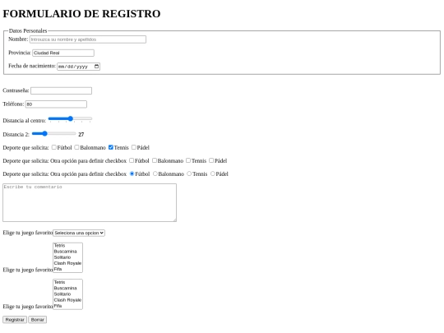444x333 pixels.
Task: Click the Provincia field showing Ciudad Real
Action: click(x=63, y=53)
